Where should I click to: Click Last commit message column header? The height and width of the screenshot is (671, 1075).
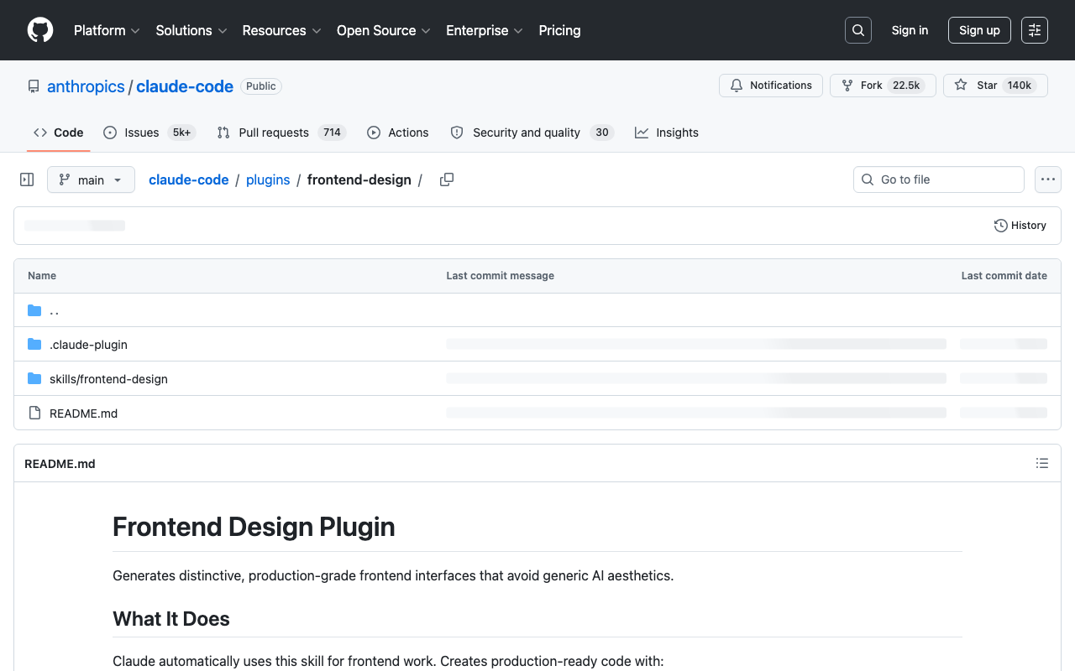[500, 276]
